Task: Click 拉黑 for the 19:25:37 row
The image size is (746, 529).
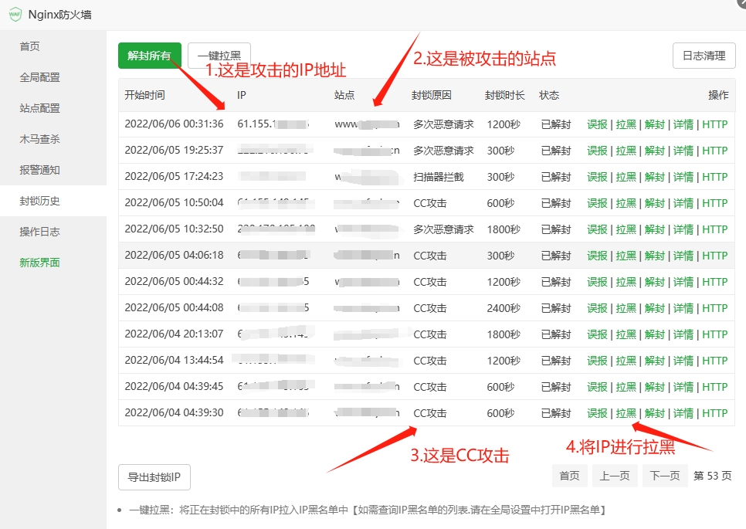Action: 626,151
